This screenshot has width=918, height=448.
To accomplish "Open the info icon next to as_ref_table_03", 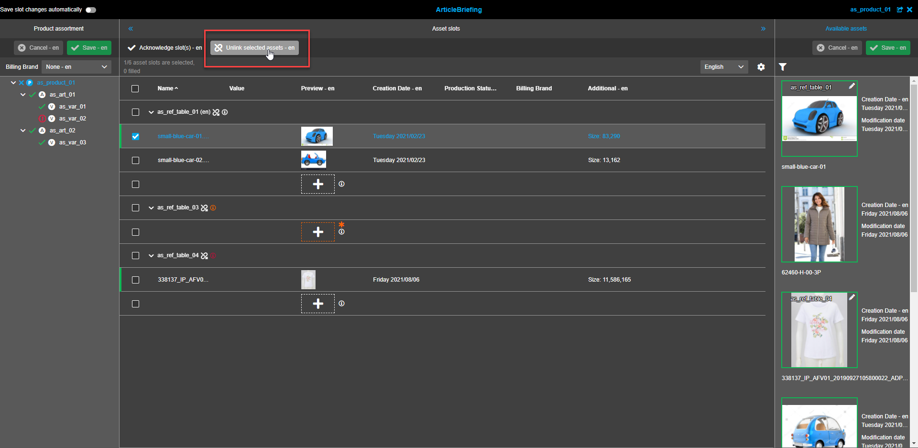I will tap(213, 208).
